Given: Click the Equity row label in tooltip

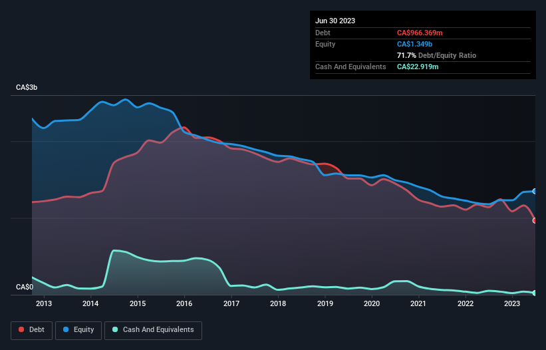Looking at the screenshot, I should 325,44.
